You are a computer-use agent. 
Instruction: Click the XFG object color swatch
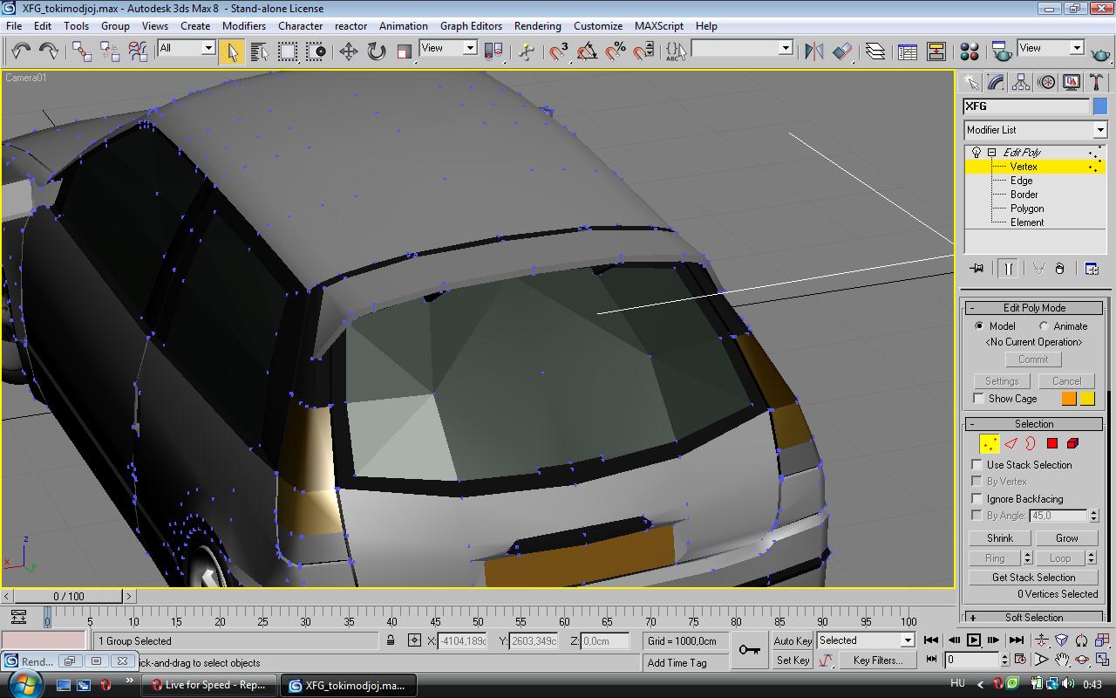coord(1099,106)
